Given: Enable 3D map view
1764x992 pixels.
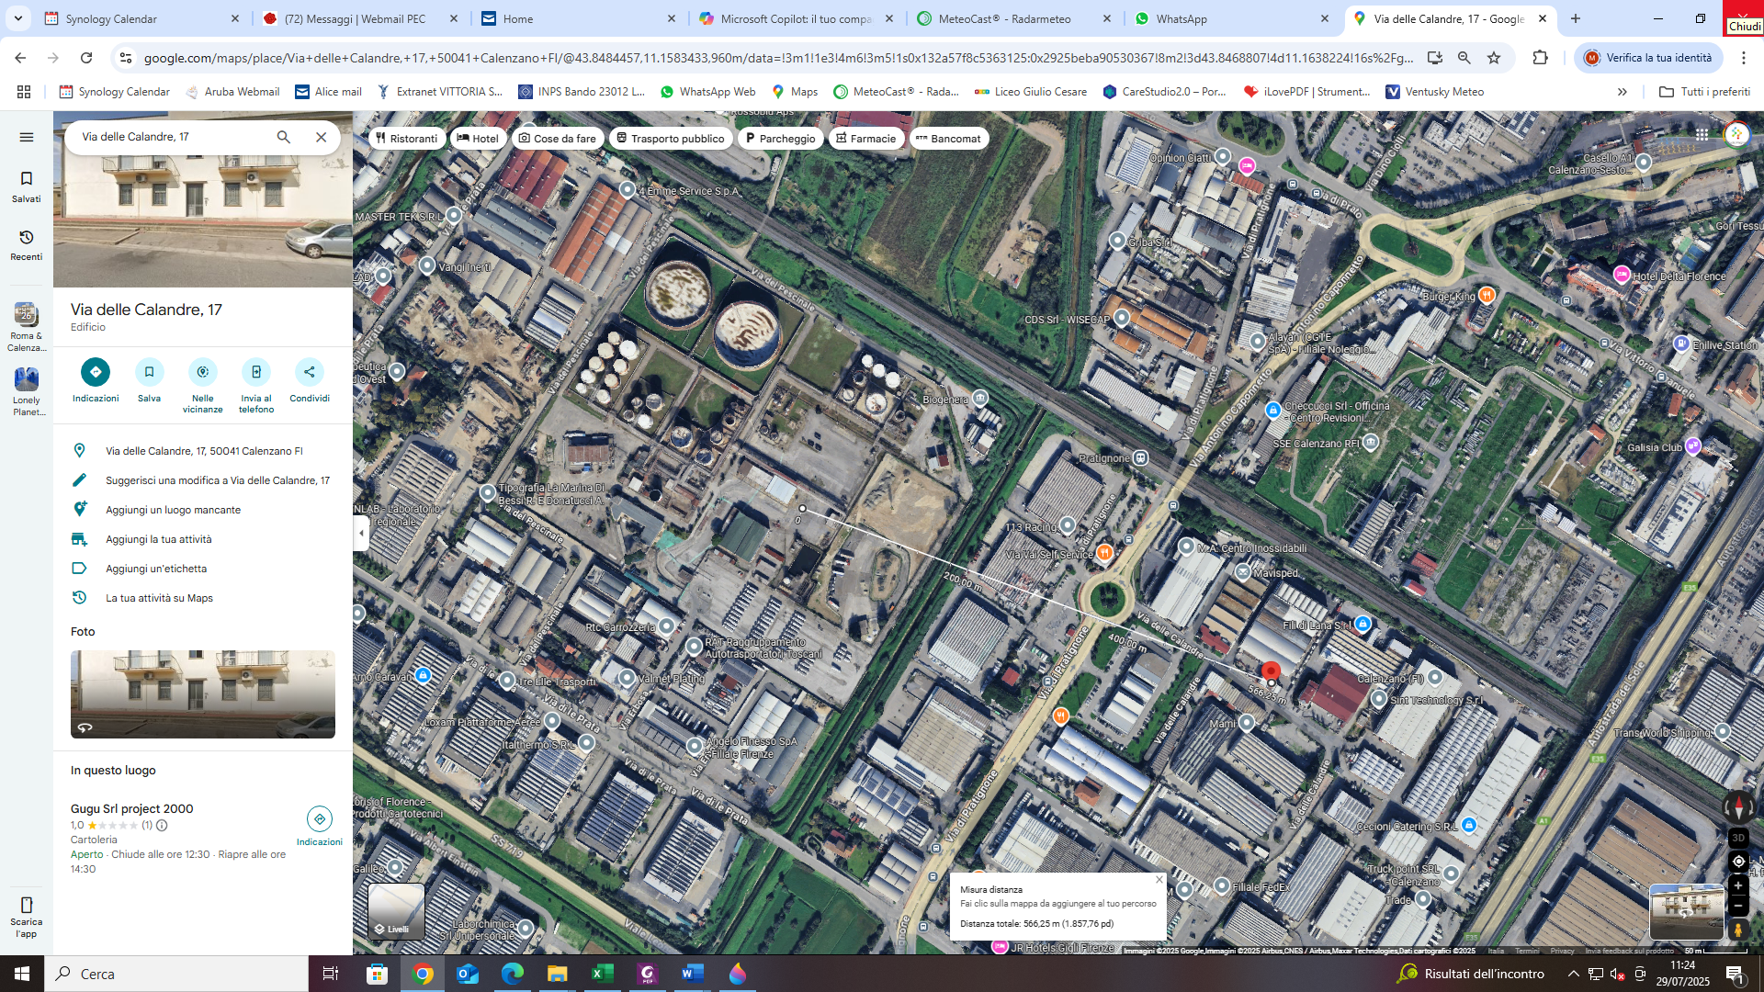Looking at the screenshot, I should [1736, 838].
